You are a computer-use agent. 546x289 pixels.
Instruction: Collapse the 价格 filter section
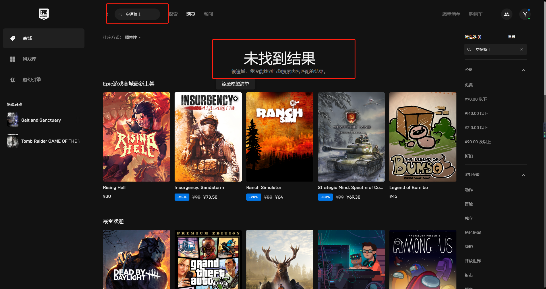pos(524,70)
